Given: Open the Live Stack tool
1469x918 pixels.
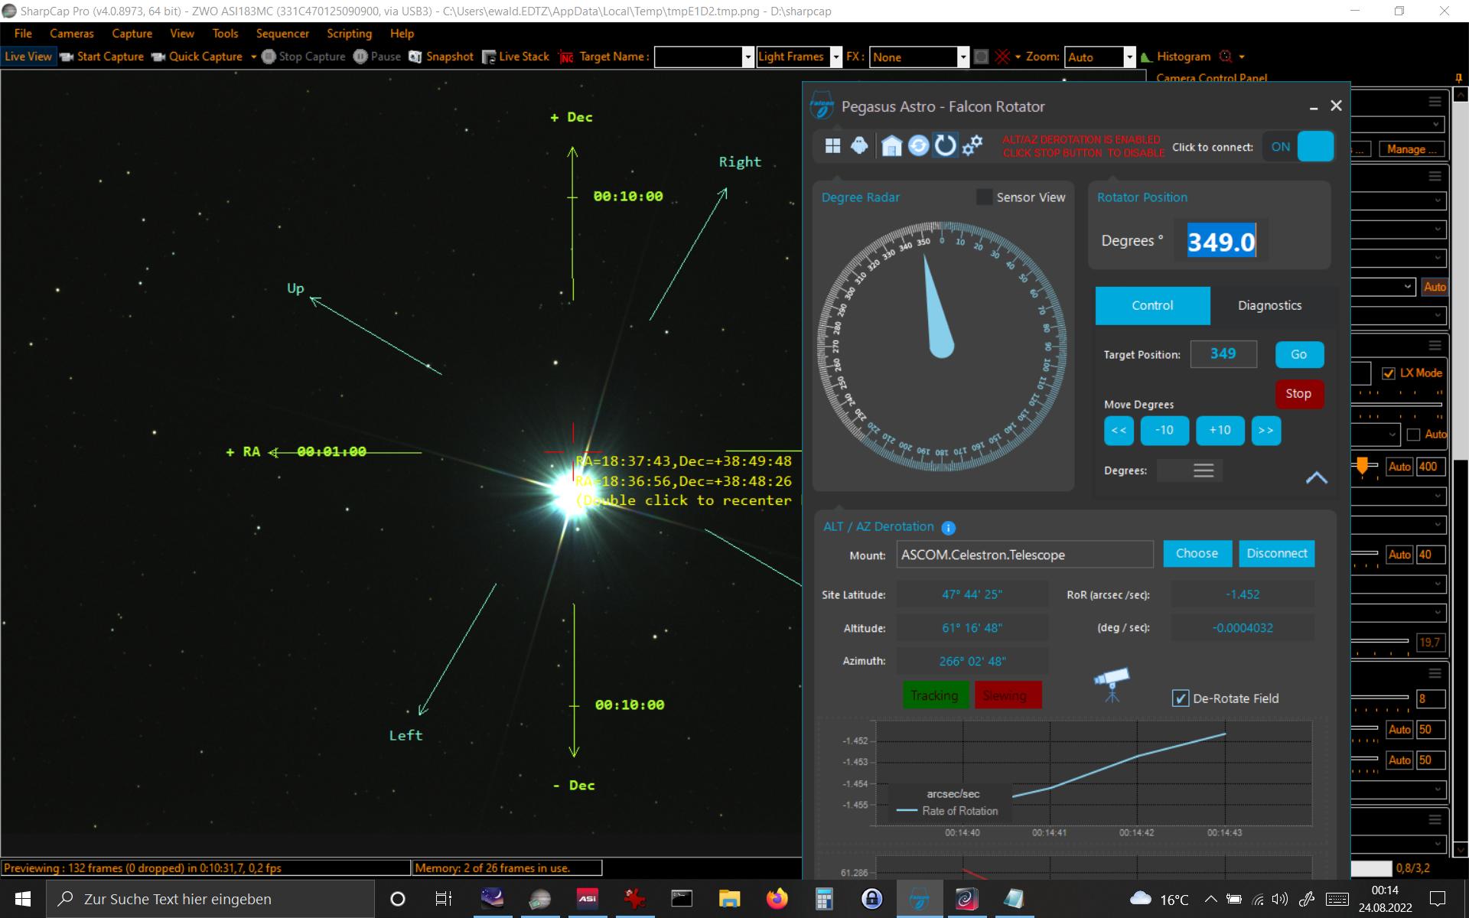Looking at the screenshot, I should coord(516,57).
